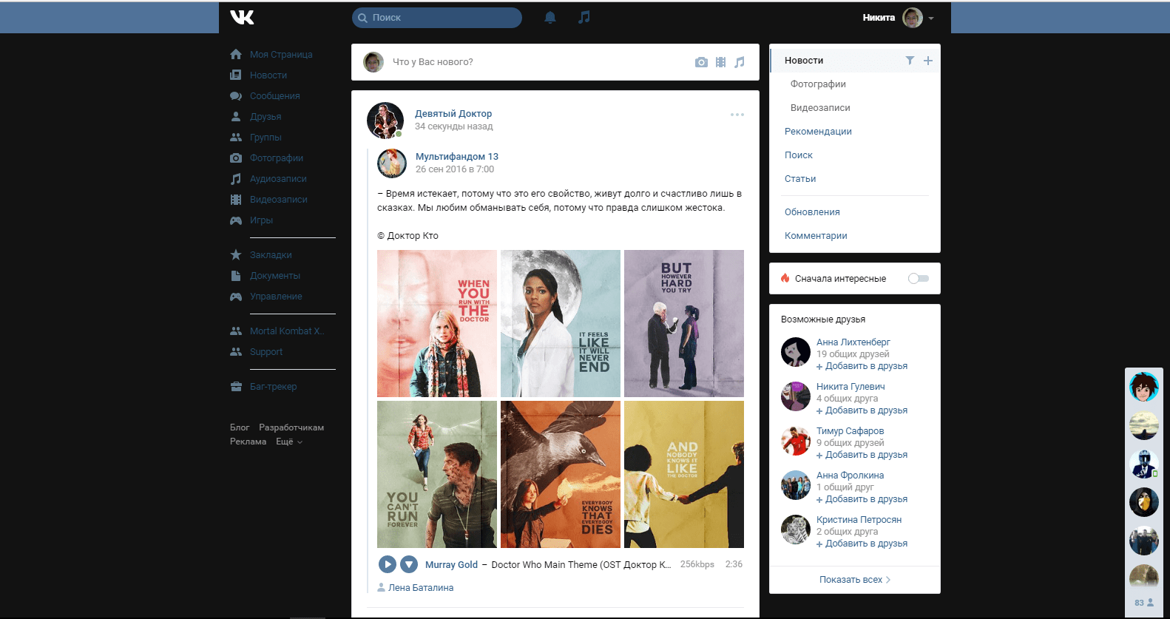The image size is (1170, 619).
Task: Open the profile dropdown arrow next to Никита
Action: click(x=931, y=18)
